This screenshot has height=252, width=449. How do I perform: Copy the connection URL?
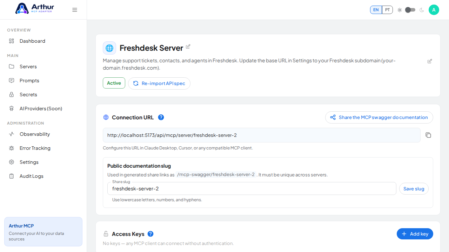click(428, 135)
